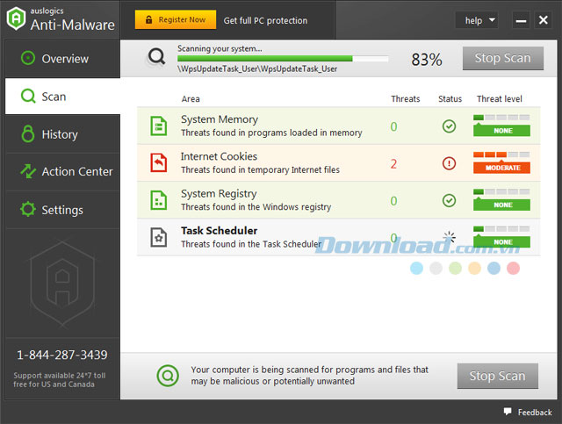Image resolution: width=562 pixels, height=424 pixels.
Task: Click the 83% scan percentage
Action: coord(427,60)
